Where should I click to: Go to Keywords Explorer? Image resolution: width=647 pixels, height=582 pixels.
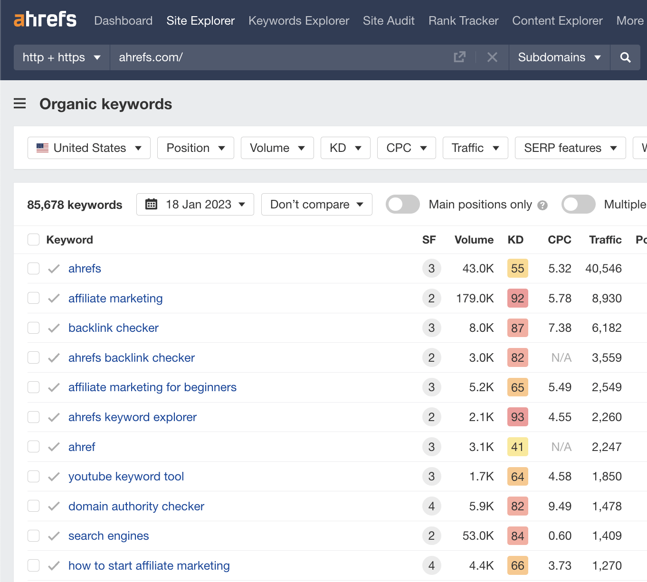click(x=298, y=20)
